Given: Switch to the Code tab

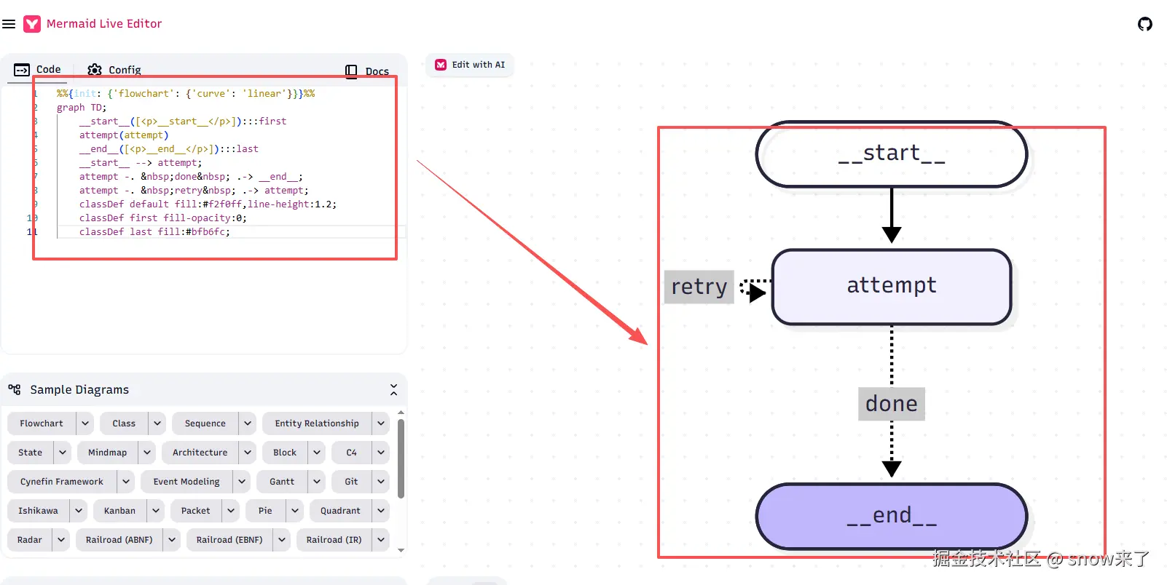Looking at the screenshot, I should click(x=38, y=70).
